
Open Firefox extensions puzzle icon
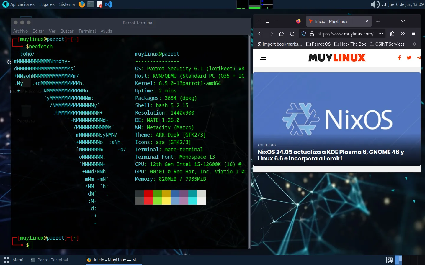(392, 34)
